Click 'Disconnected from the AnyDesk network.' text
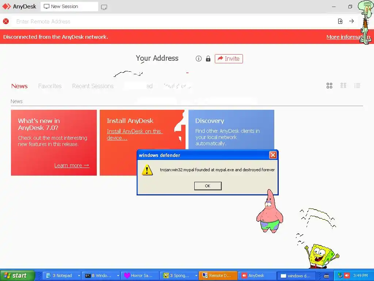374x281 pixels. 56,37
